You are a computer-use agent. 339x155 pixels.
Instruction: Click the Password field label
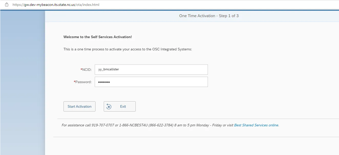point(83,82)
